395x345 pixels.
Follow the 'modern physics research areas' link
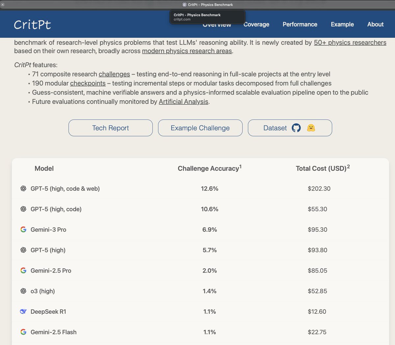coord(187,51)
